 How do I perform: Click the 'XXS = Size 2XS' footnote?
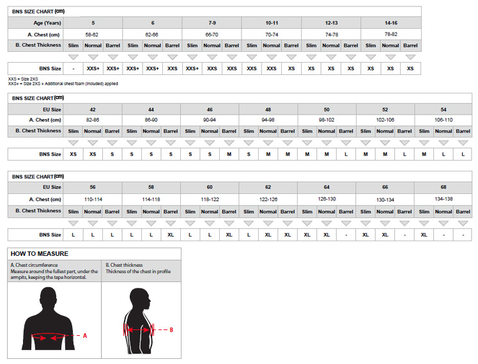pos(24,79)
